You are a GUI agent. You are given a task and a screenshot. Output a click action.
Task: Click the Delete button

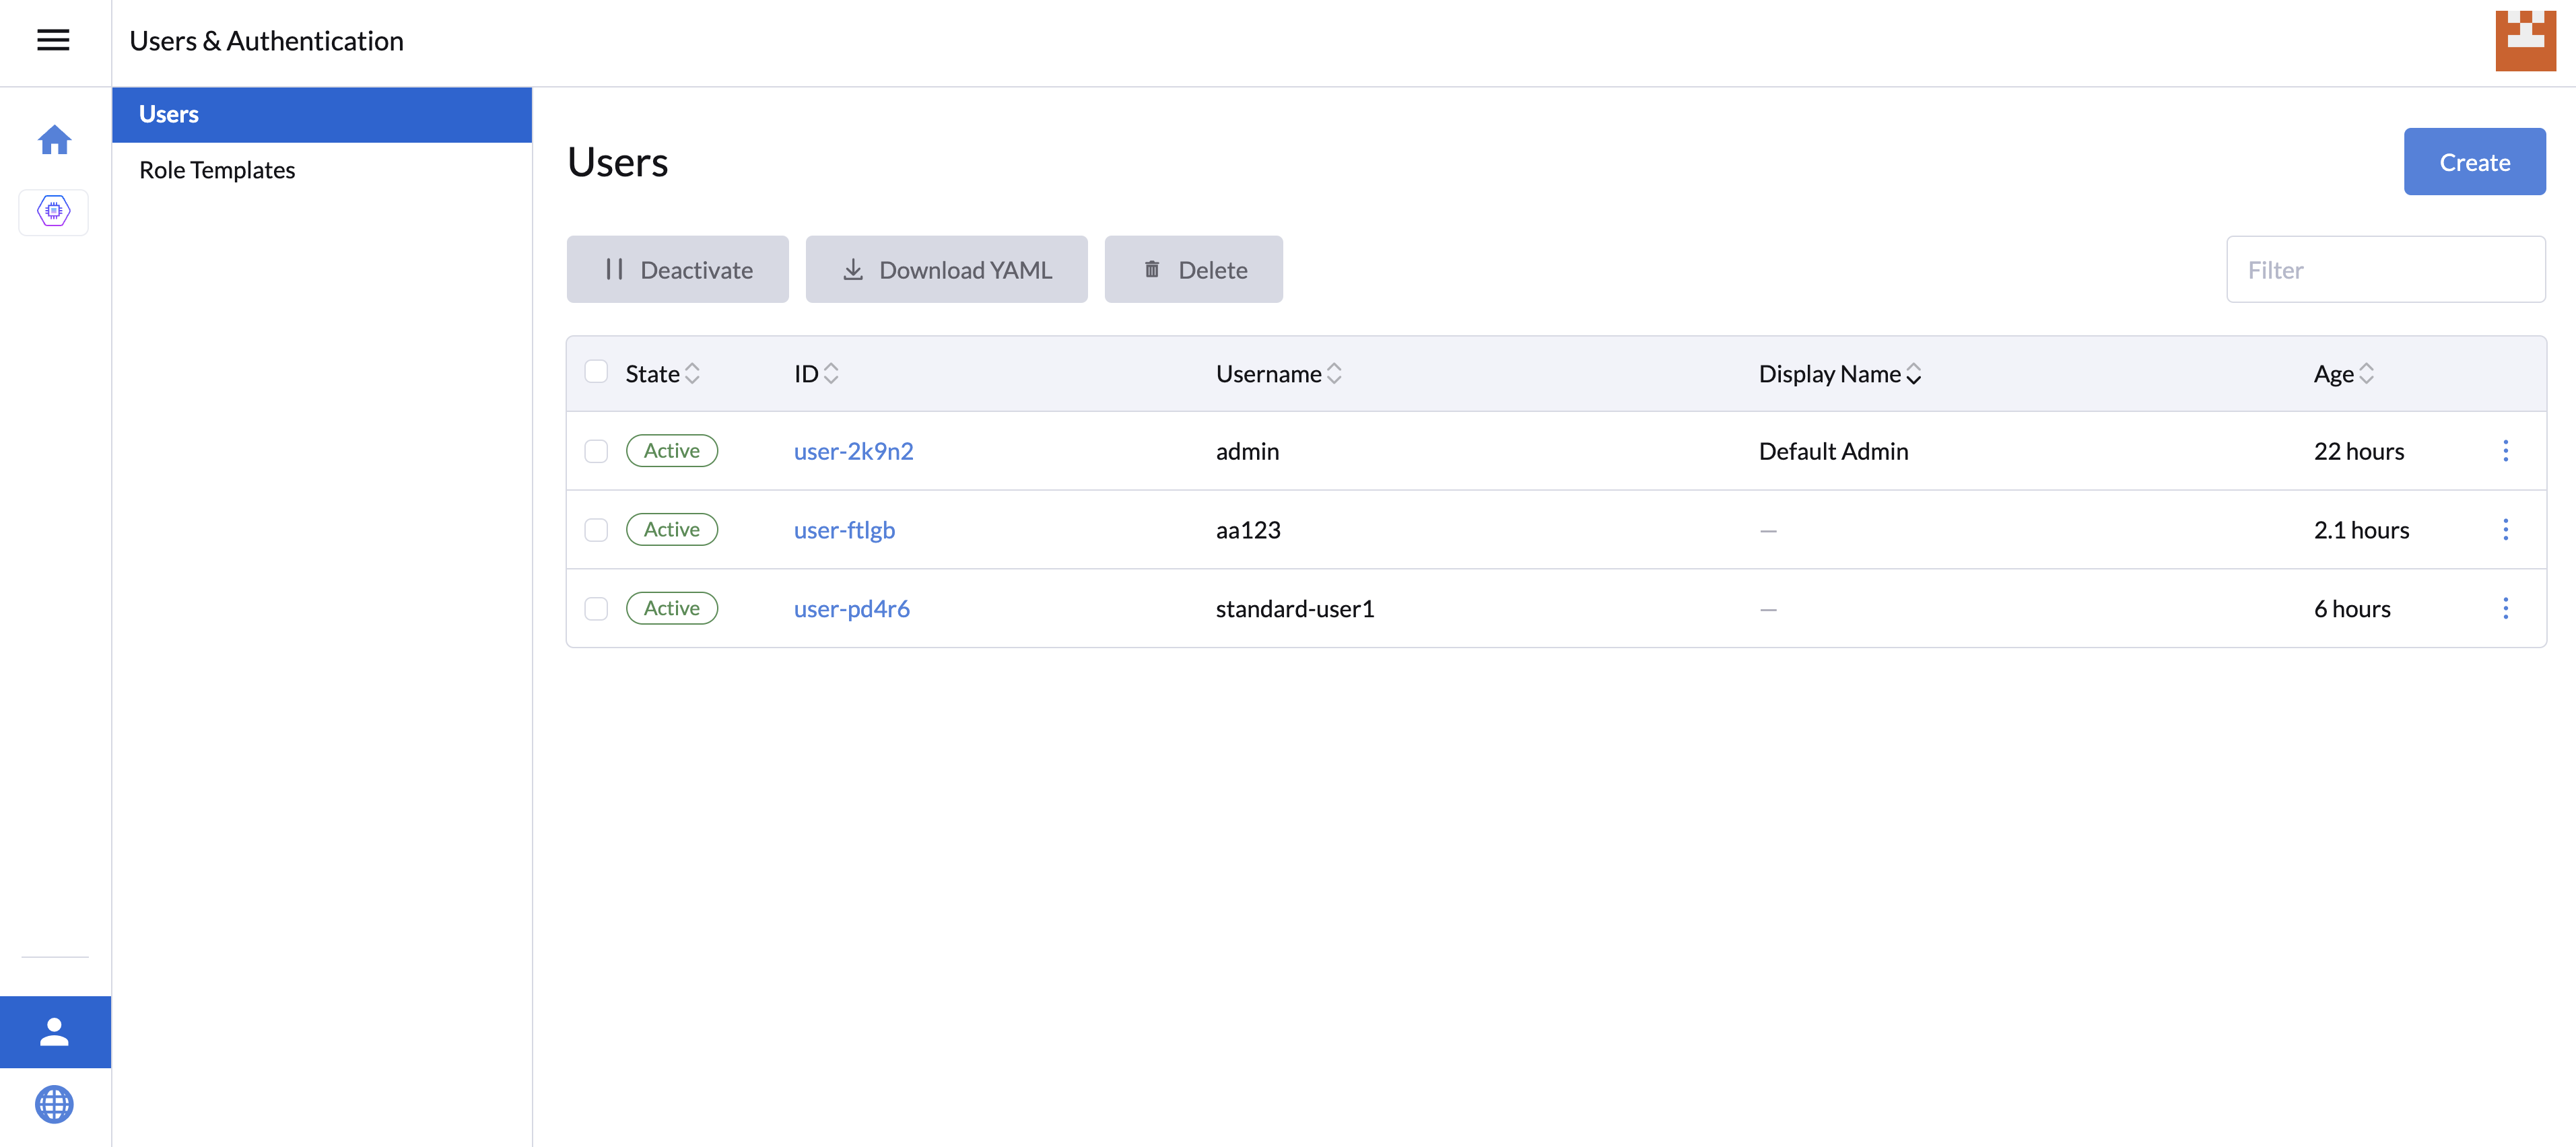pos(1193,269)
